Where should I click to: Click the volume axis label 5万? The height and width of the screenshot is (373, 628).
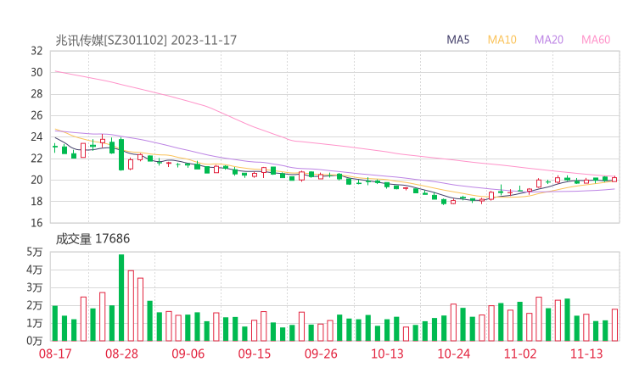[x=35, y=252]
